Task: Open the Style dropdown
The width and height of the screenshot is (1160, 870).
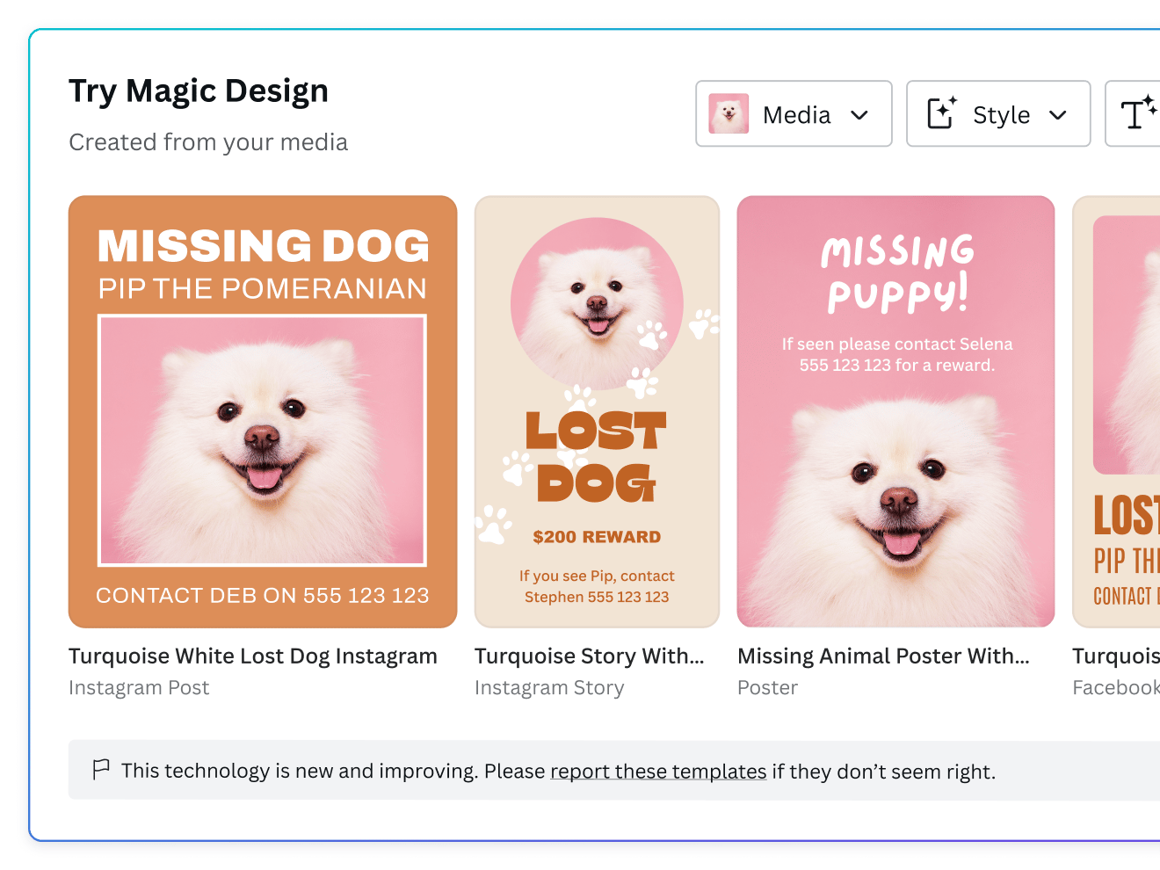Action: point(998,113)
